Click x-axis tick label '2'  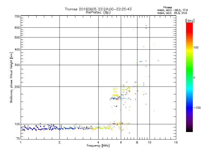point(60,142)
